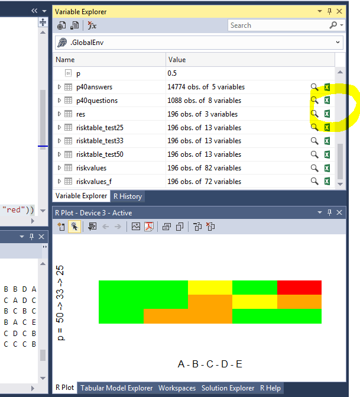Screen dimensions: 360x397
Task: View riskvalues details with magnifier
Action: point(314,168)
